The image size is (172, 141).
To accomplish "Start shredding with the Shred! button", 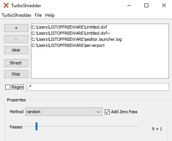I will click(x=16, y=63).
